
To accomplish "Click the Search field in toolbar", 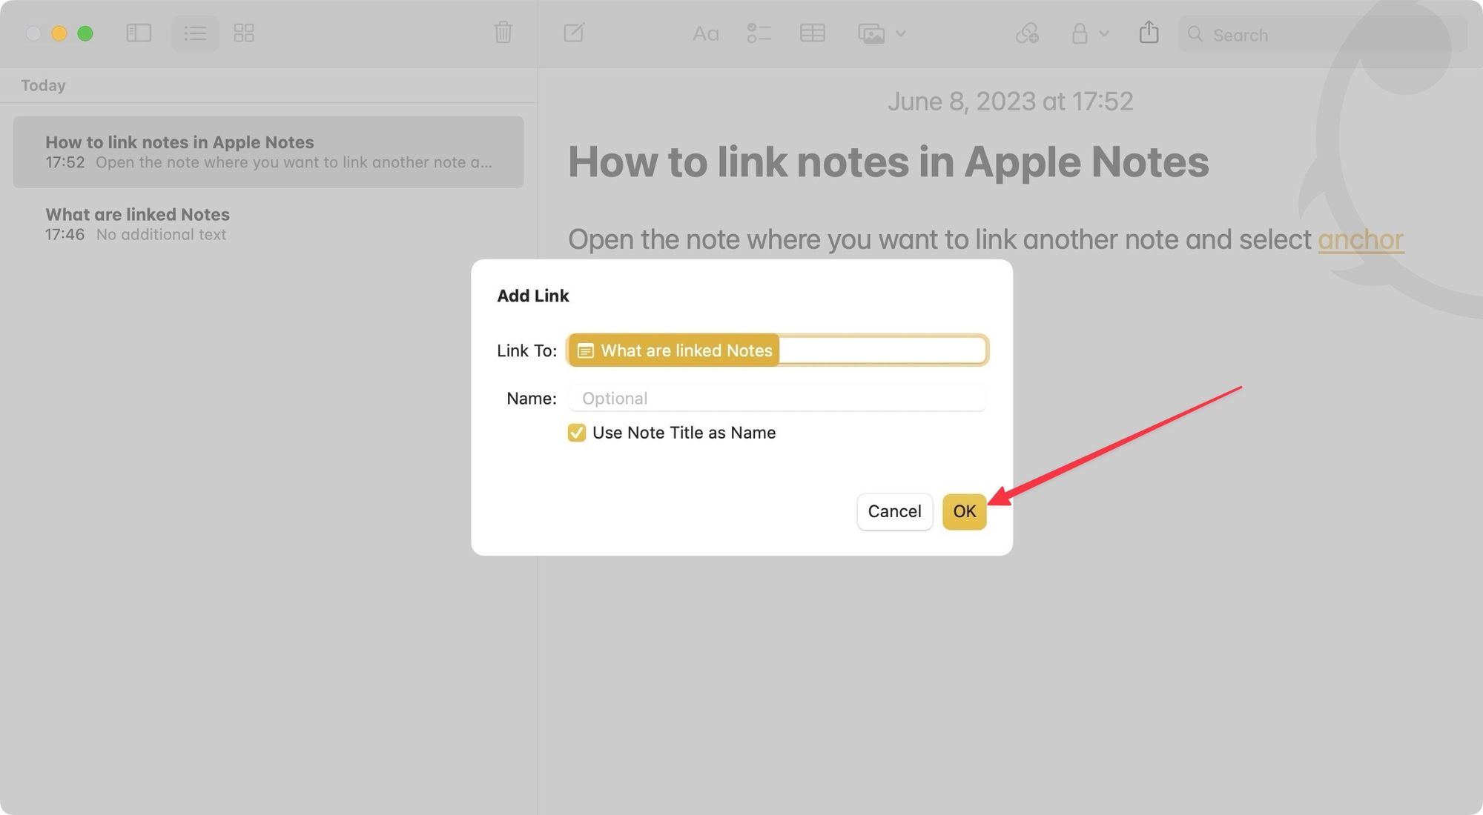I will (x=1322, y=34).
